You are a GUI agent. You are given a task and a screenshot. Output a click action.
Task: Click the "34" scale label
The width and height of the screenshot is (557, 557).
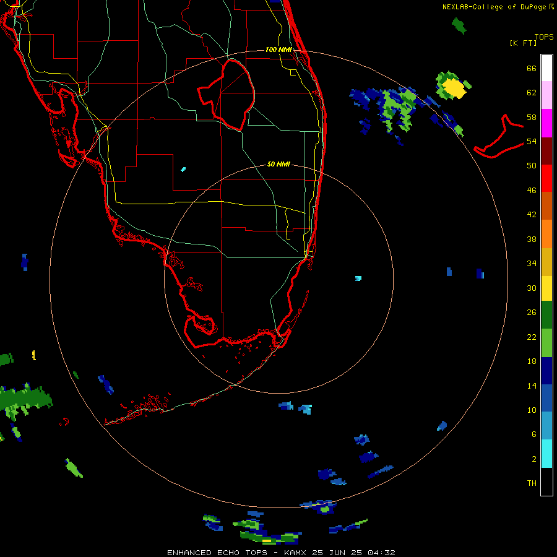pos(532,263)
